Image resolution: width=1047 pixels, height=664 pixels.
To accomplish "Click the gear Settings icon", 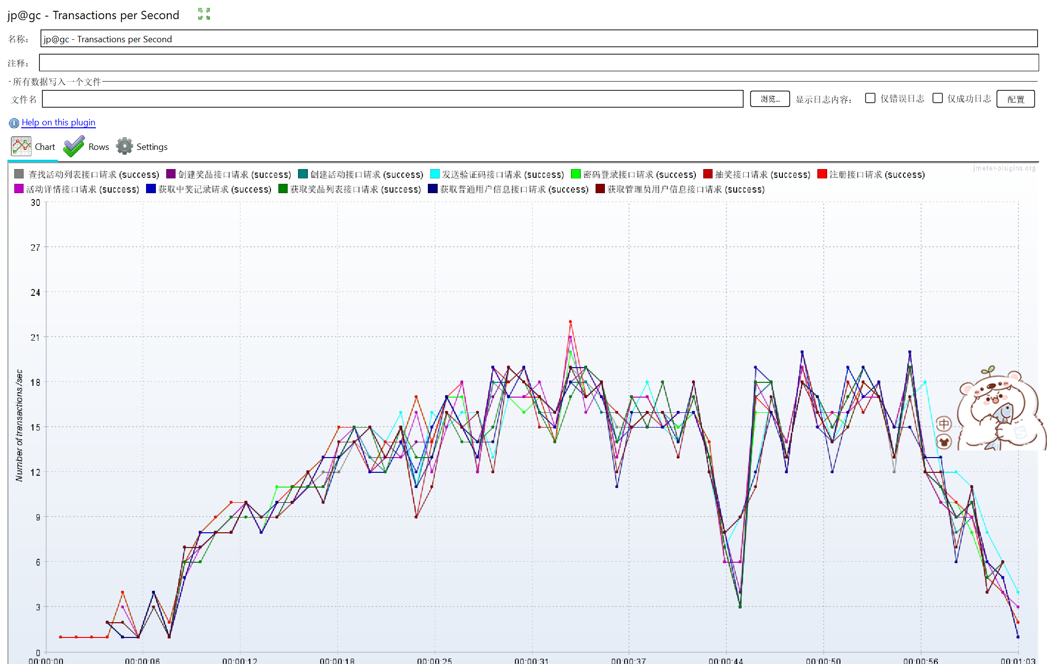I will (x=124, y=146).
